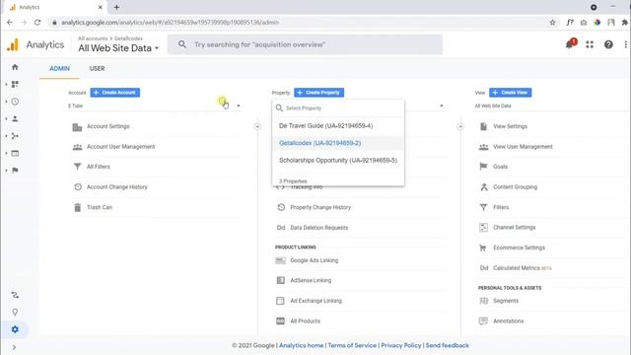631x355 pixels.
Task: Open Google Ads Linking
Action: click(314, 260)
